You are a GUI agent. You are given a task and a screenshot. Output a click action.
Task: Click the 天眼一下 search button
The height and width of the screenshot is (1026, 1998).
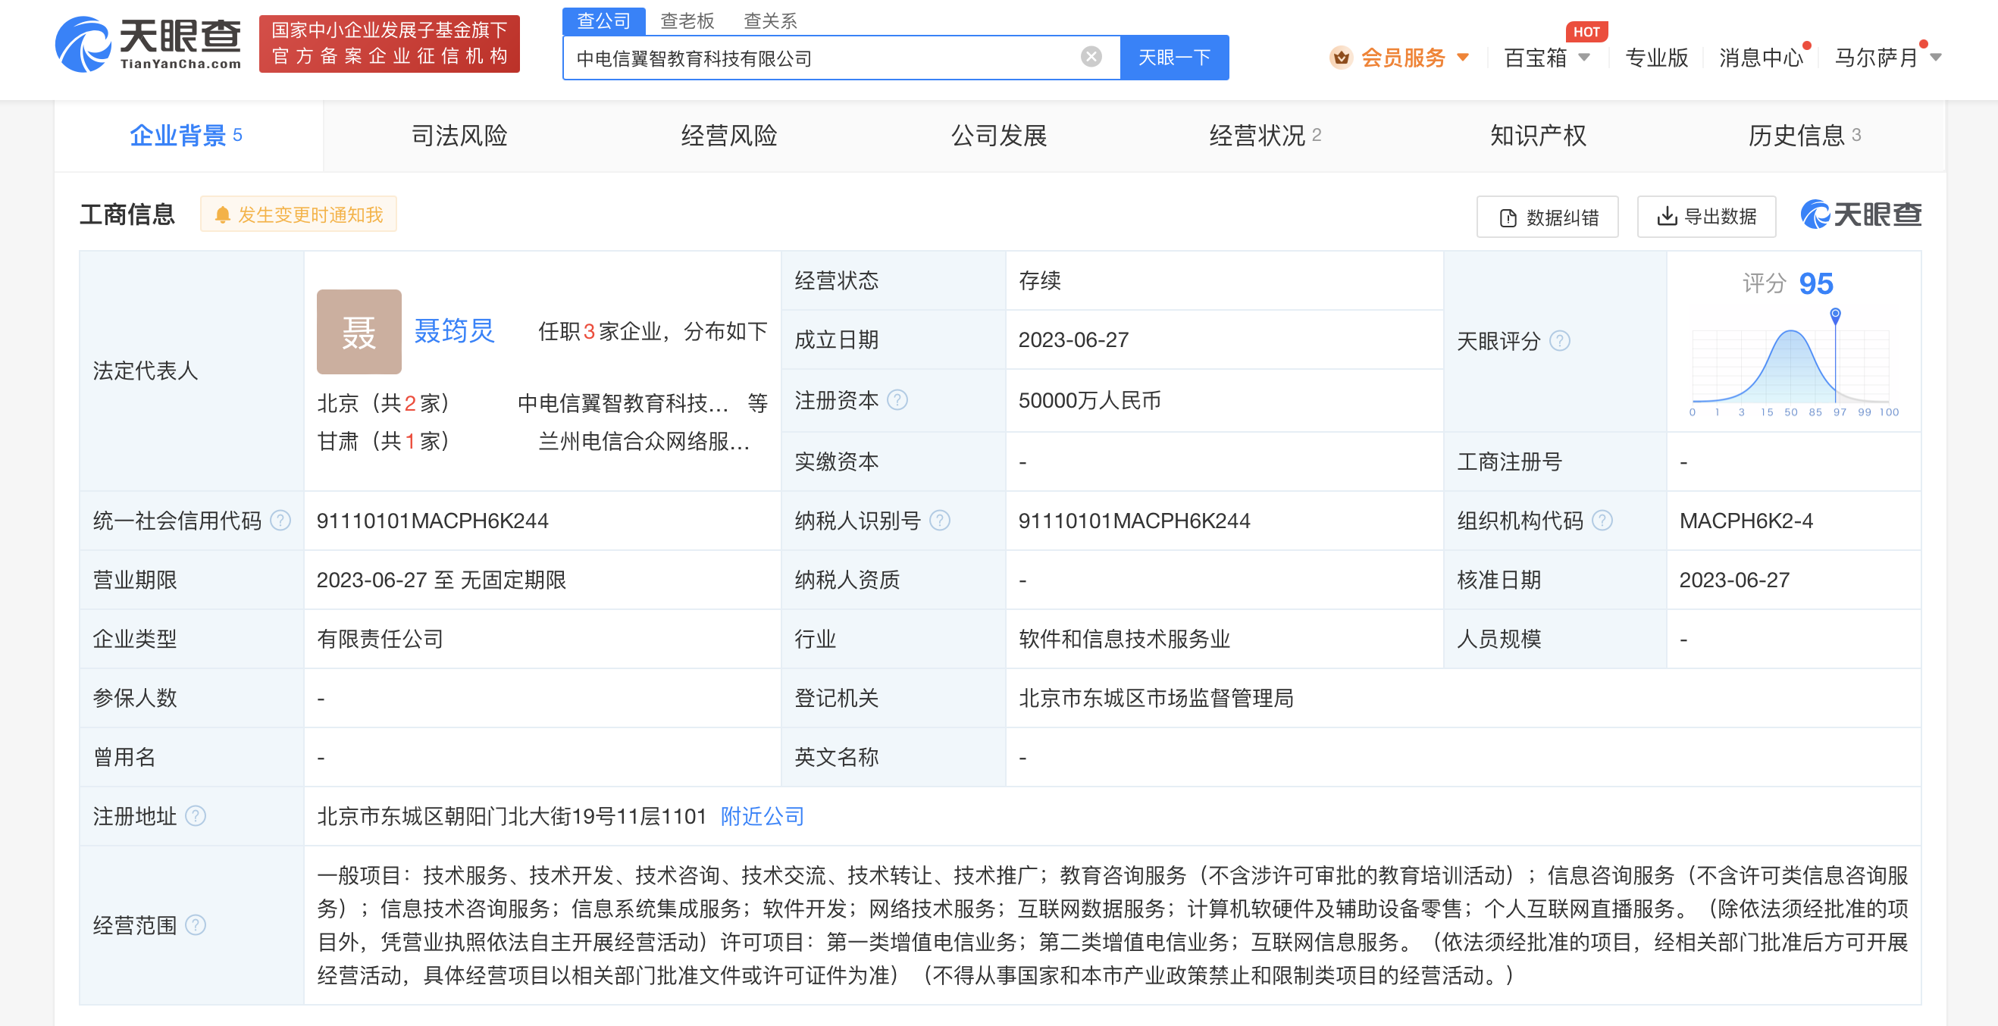1173,58
